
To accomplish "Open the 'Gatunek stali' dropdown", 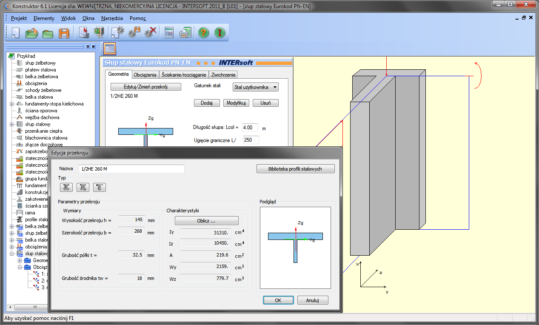I will (255, 87).
